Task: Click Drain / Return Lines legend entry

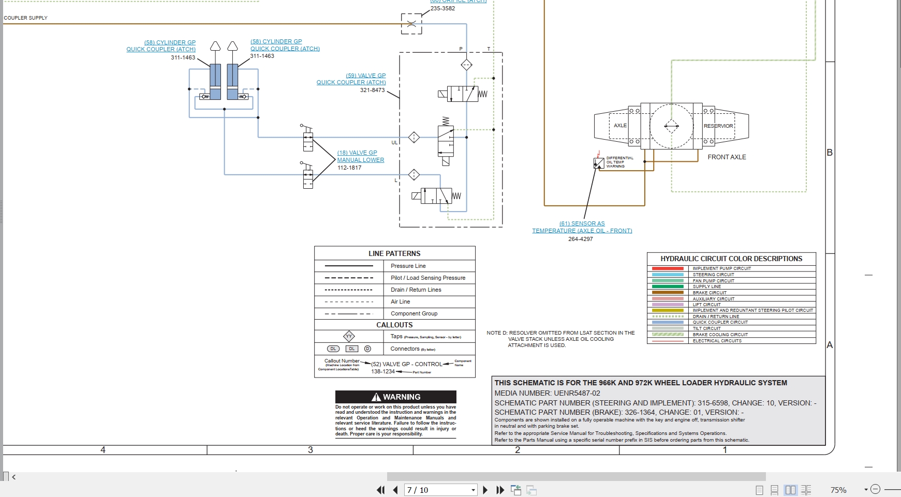Action: click(416, 290)
